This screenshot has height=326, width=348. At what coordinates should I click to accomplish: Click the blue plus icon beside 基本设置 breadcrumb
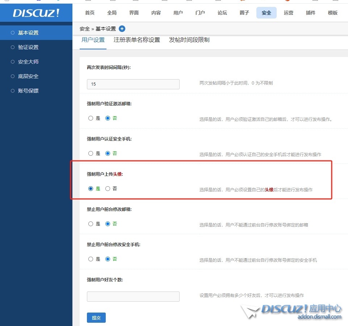122,29
